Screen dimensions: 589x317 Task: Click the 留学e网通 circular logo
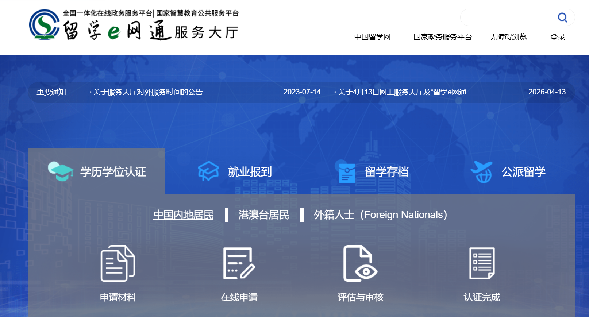(44, 25)
